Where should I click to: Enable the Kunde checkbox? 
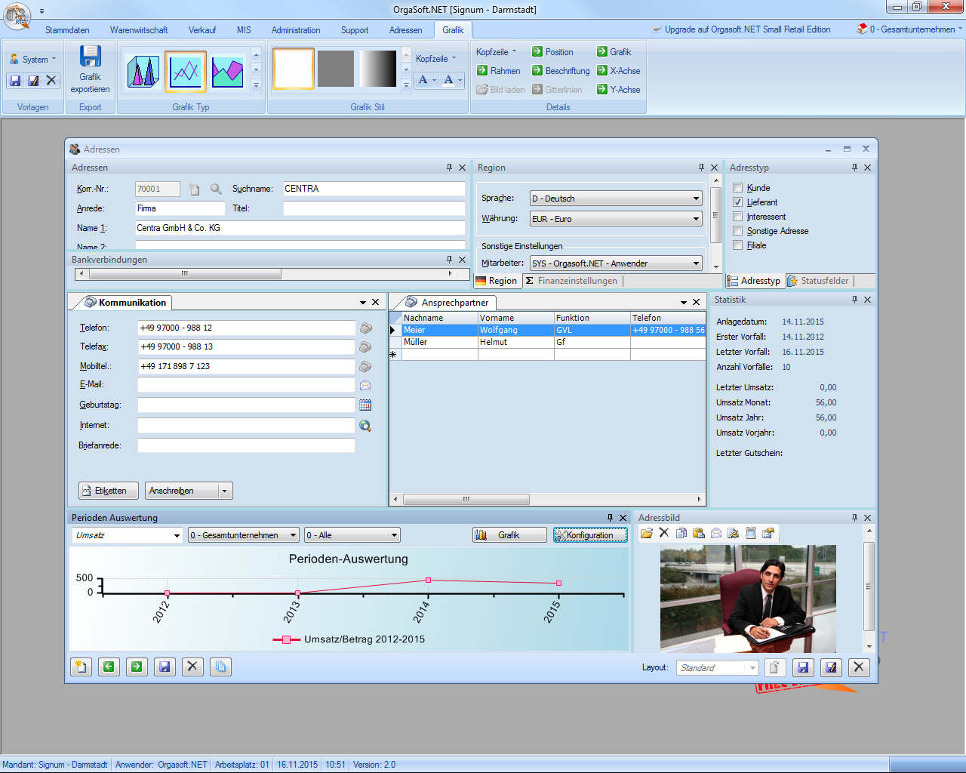click(738, 188)
